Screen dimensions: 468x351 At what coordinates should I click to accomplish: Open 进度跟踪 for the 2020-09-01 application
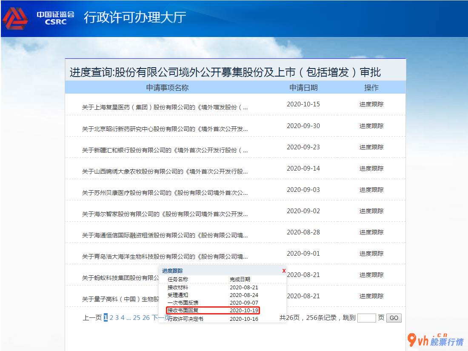pyautogui.click(x=371, y=254)
